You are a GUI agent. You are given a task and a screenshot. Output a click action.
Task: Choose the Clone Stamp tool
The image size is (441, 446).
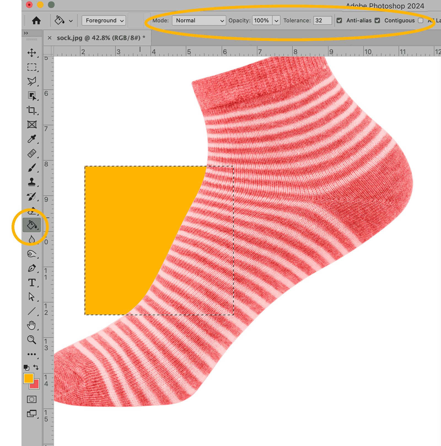point(32,182)
